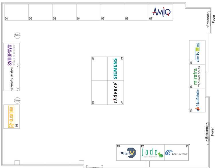Select empty booth 01
This screenshot has height=168, width=215.
click(17, 12)
